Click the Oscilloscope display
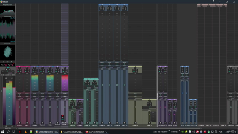This screenshot has width=238, height=134. 7,29
